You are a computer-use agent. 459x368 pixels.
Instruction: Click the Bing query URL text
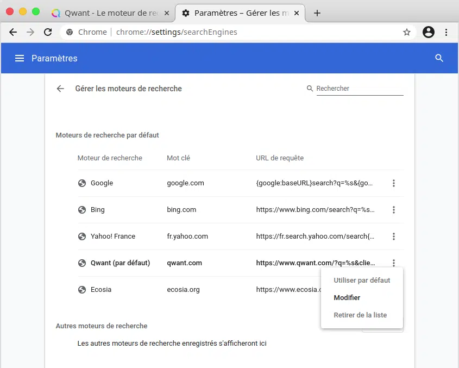[315, 210]
